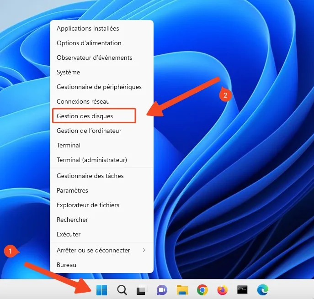Launch the Chat app from taskbar
The height and width of the screenshot is (299, 314).
(162, 290)
